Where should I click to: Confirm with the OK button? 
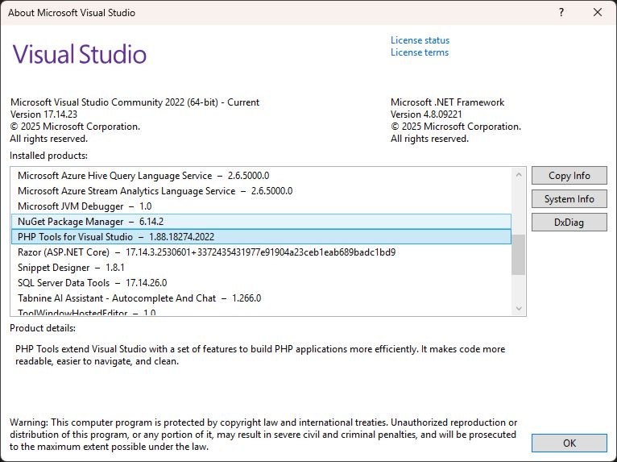pyautogui.click(x=569, y=443)
